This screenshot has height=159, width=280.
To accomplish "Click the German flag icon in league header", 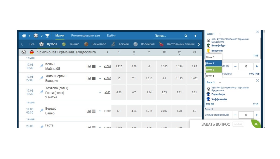I will (x=31, y=52).
